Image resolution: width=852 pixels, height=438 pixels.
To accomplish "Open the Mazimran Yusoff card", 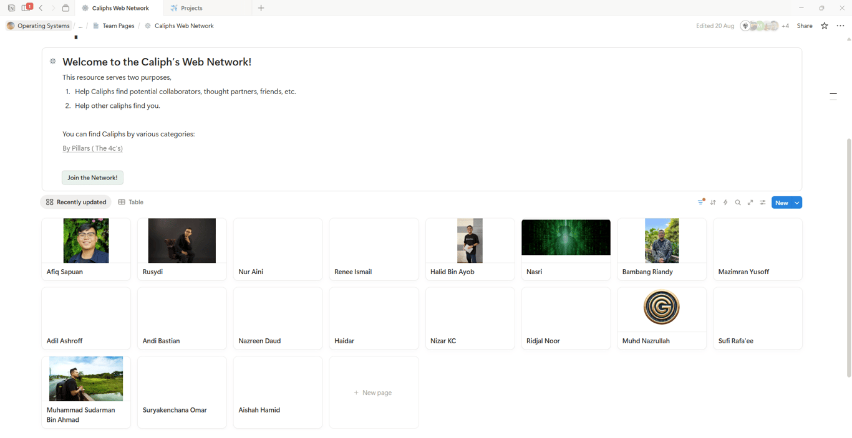I will (758, 249).
